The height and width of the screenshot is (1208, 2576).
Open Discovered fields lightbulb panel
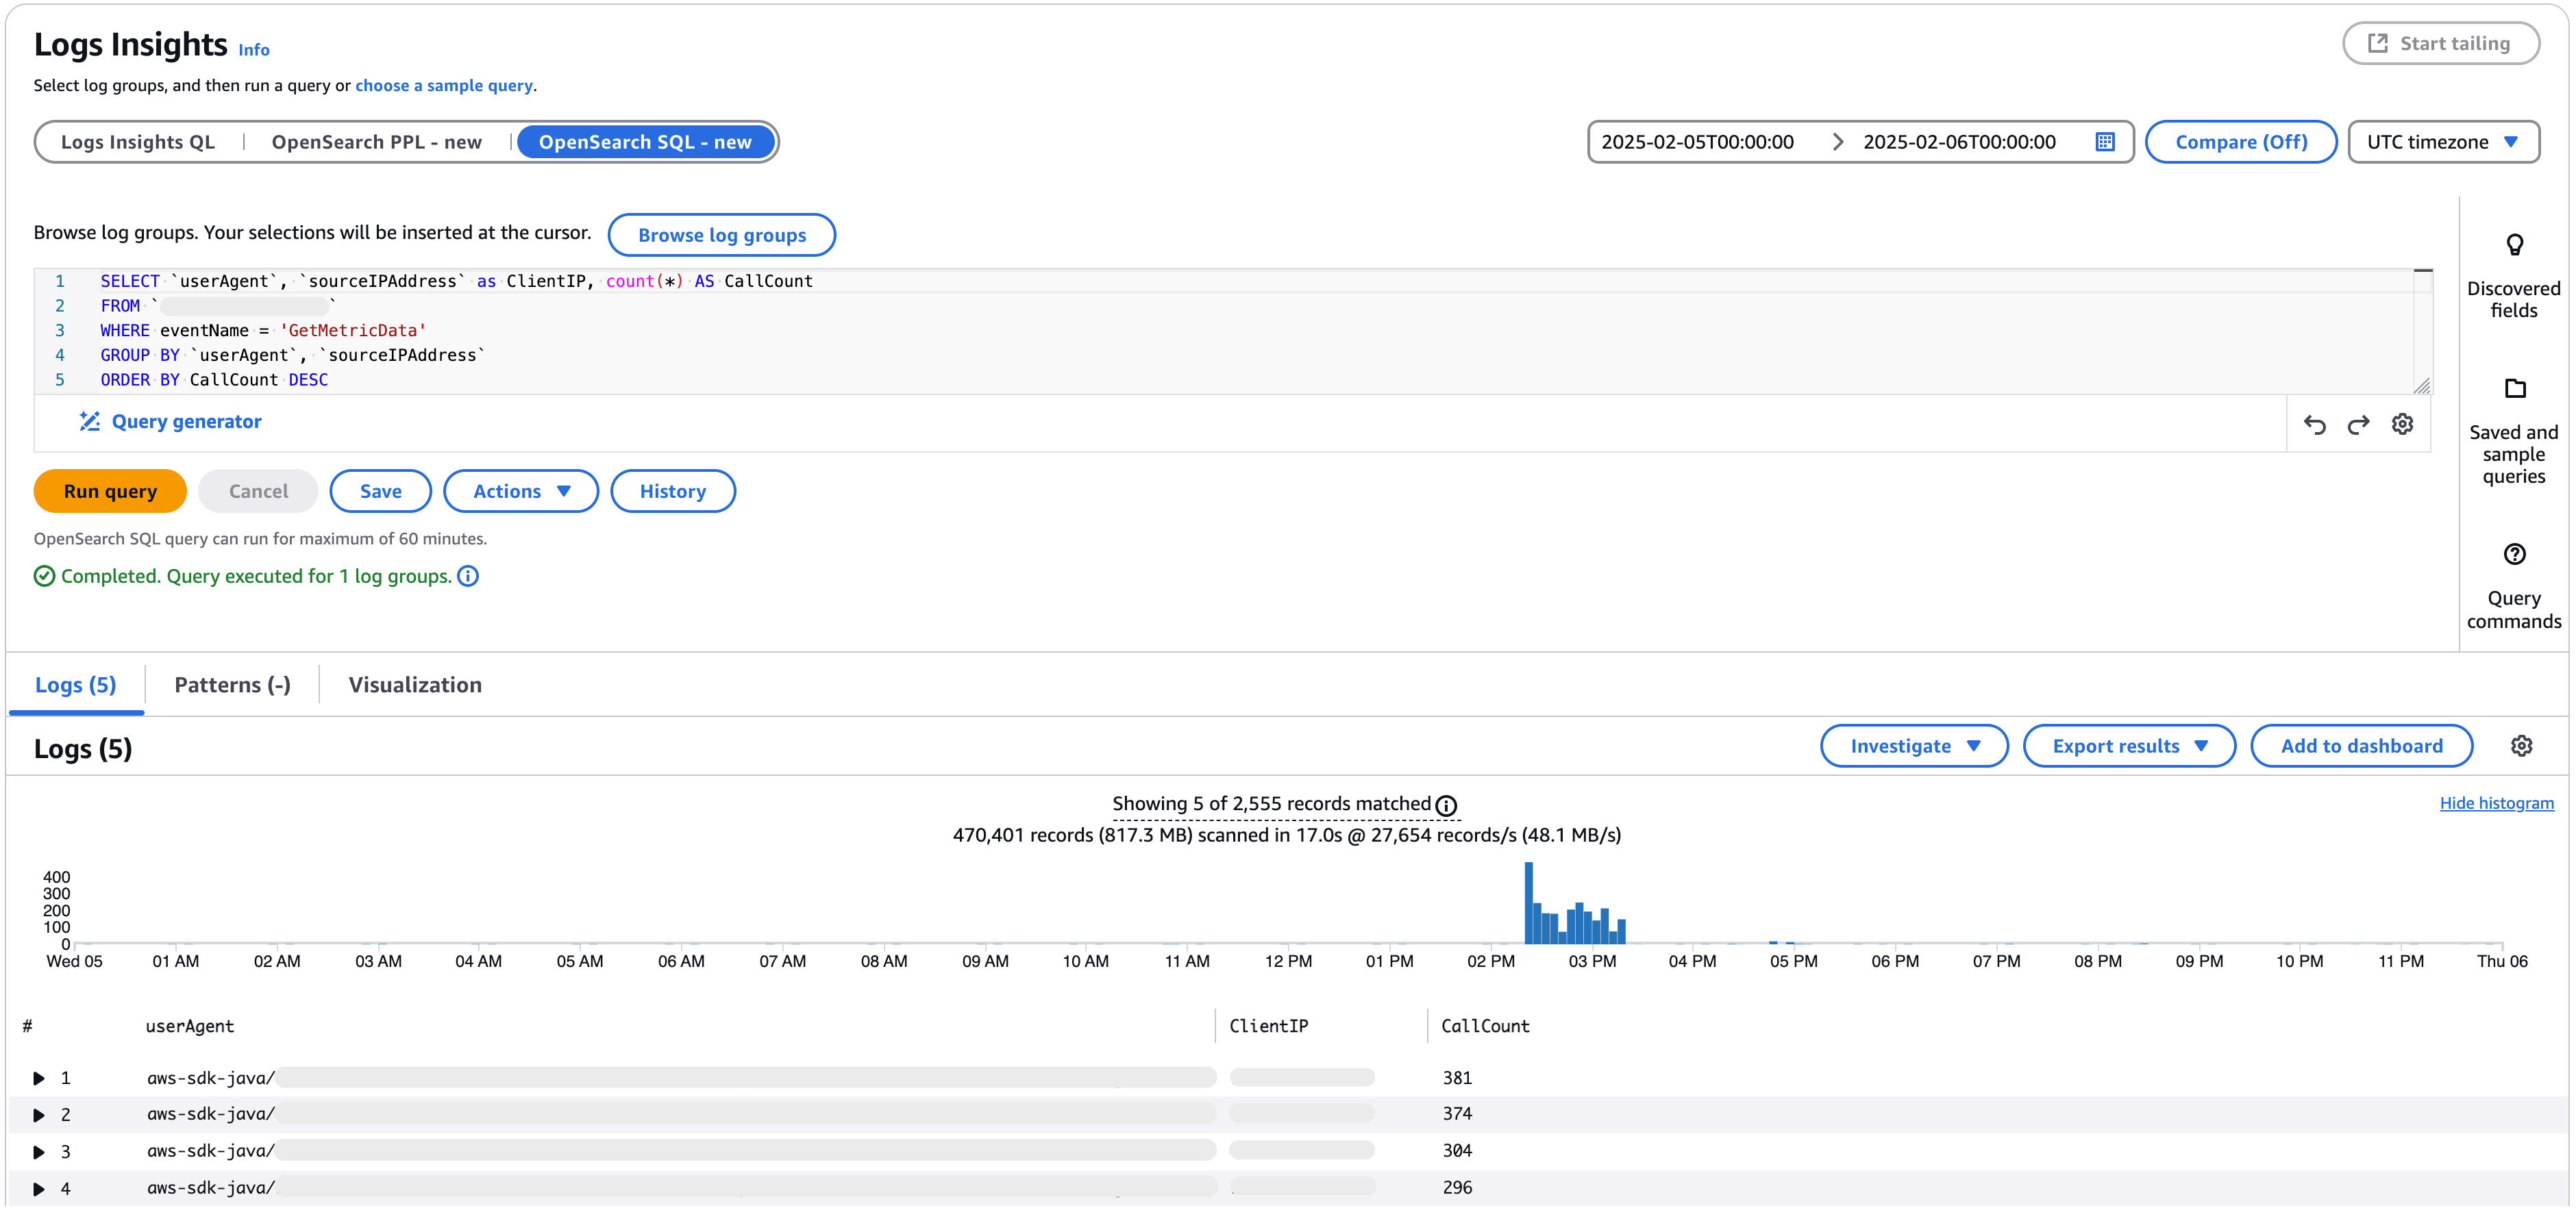click(2513, 244)
